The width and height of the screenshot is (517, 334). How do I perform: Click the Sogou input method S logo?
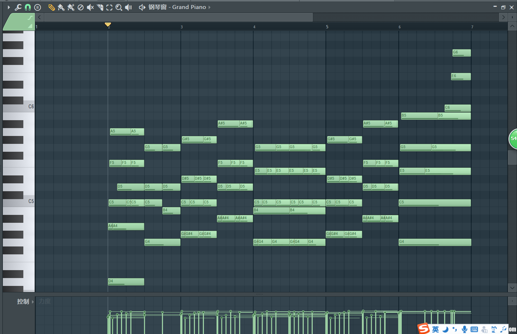pos(424,328)
